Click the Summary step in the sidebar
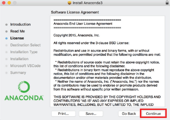This screenshot has height=120, width=170. (18, 73)
